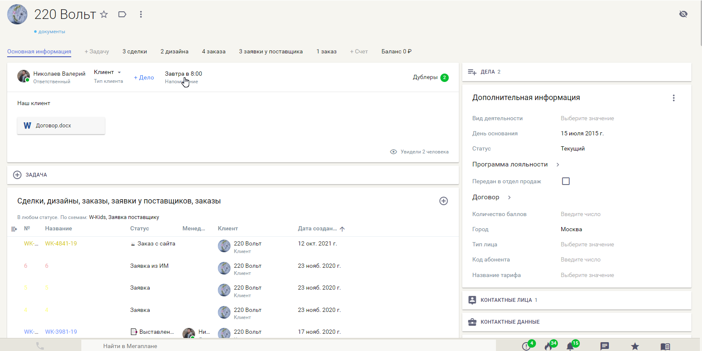Expand the ДЕЛА 2 panel
This screenshot has width=702, height=351.
click(577, 72)
